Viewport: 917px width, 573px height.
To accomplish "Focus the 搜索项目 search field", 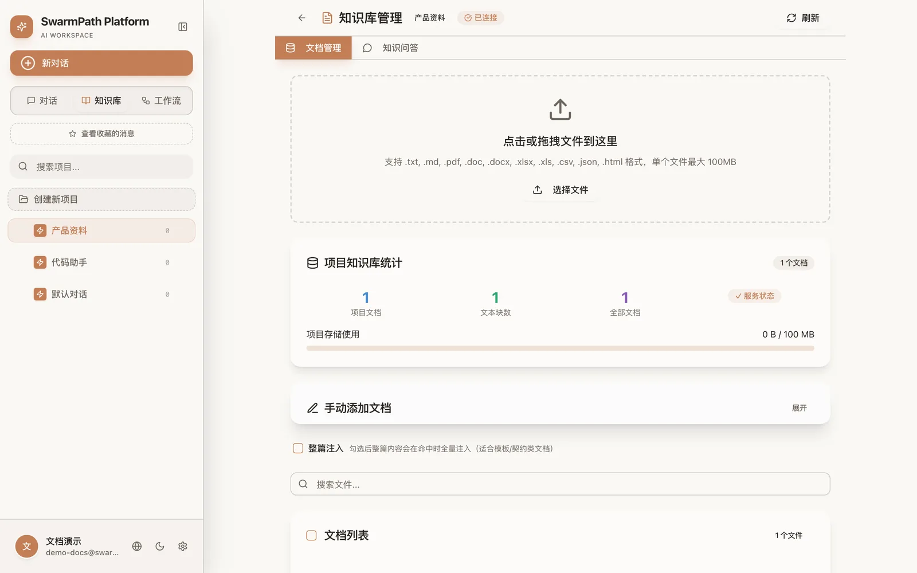I will (x=101, y=167).
